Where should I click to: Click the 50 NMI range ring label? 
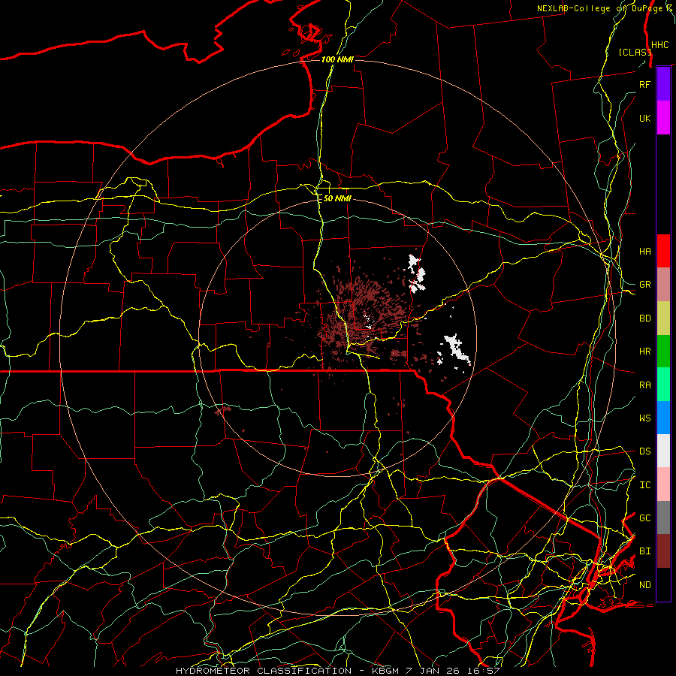point(337,198)
